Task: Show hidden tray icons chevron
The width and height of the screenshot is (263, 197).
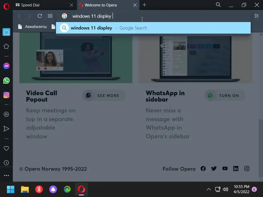Action: (x=209, y=190)
